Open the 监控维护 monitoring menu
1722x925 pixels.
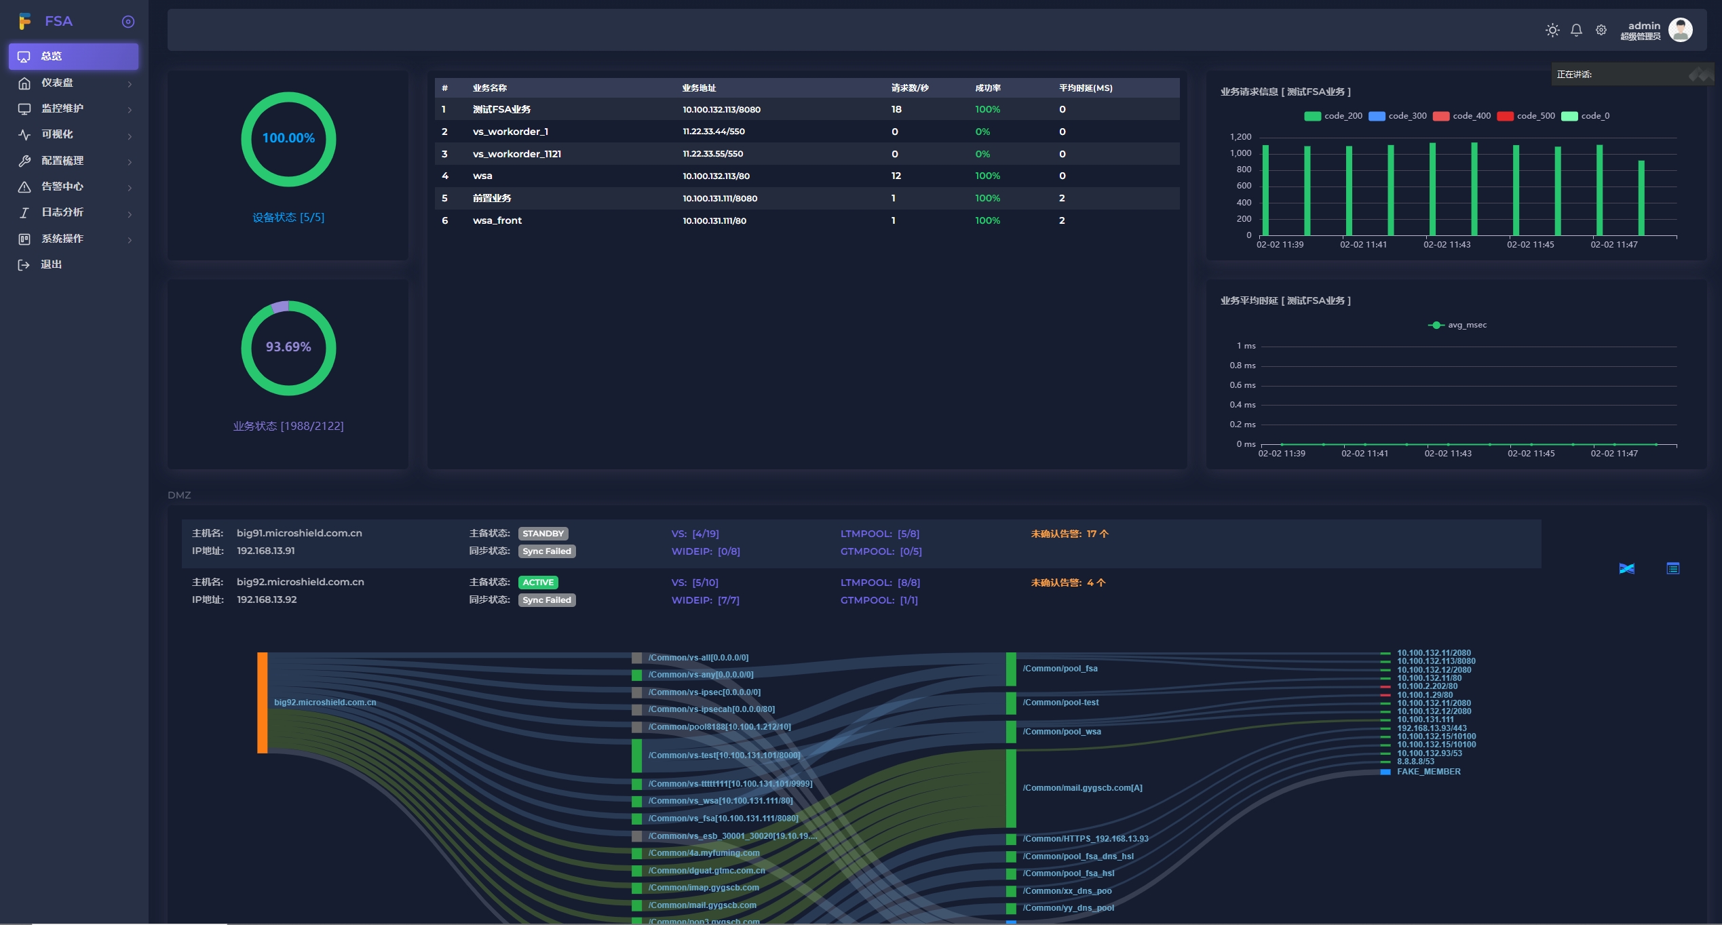pos(73,109)
